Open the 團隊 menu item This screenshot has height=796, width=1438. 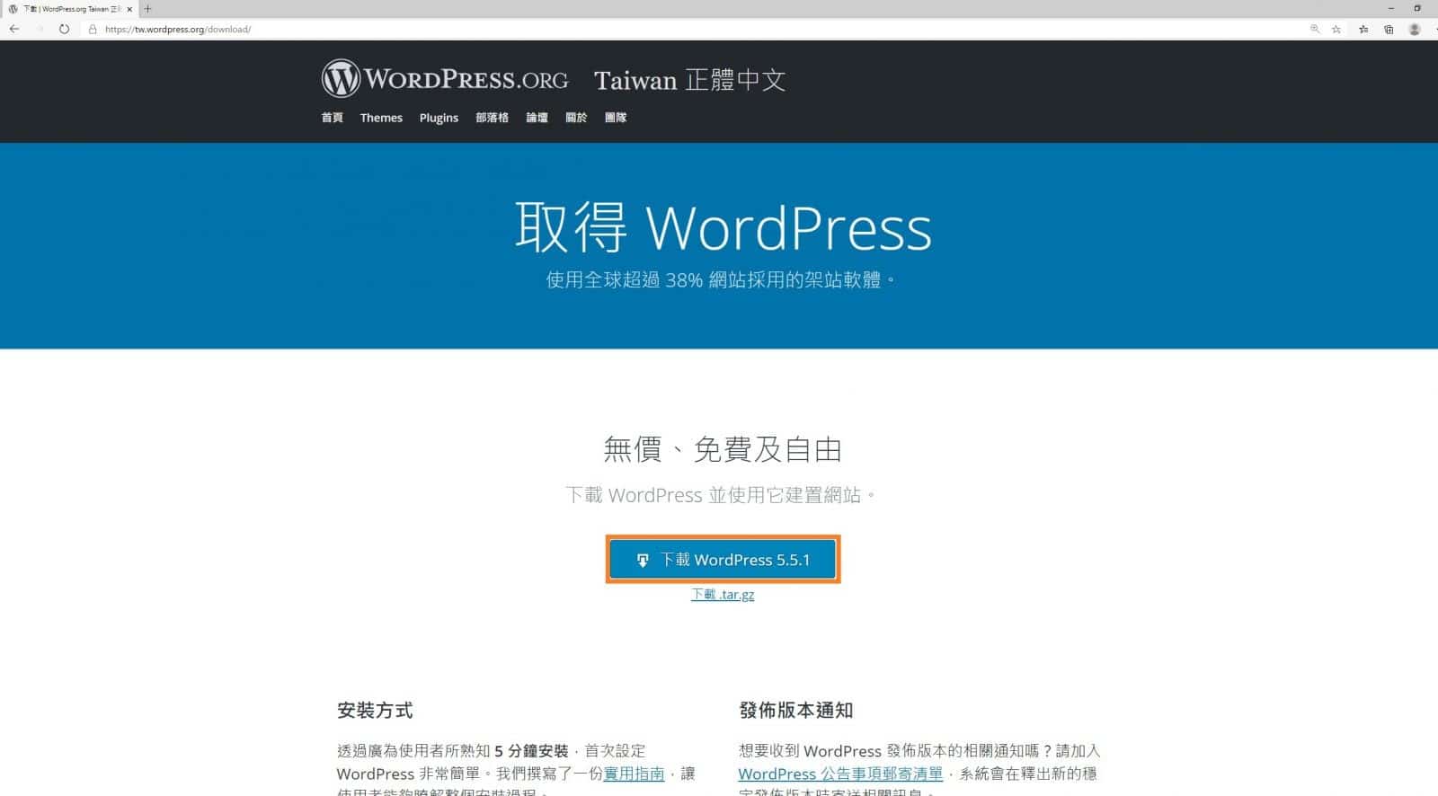point(616,118)
